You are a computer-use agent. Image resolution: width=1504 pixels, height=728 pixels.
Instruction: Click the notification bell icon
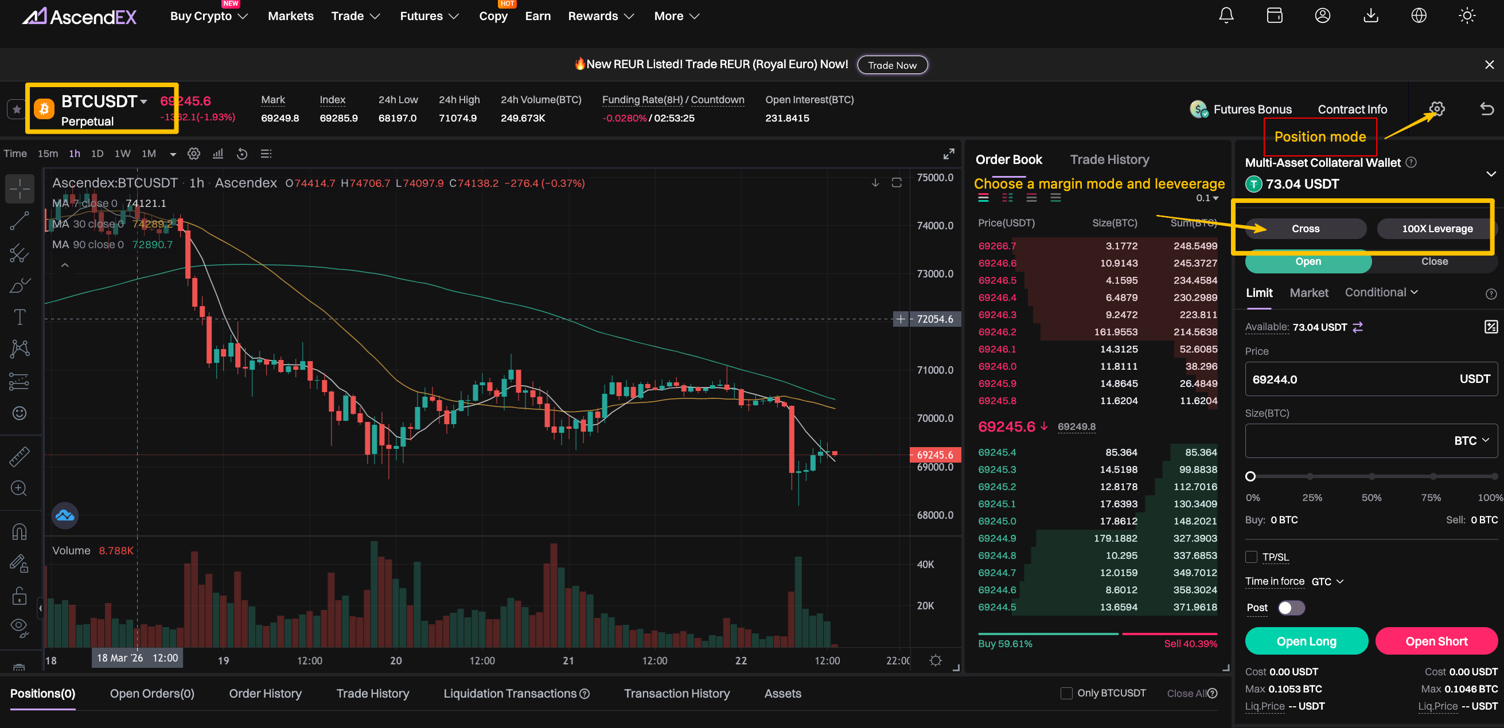point(1226,15)
